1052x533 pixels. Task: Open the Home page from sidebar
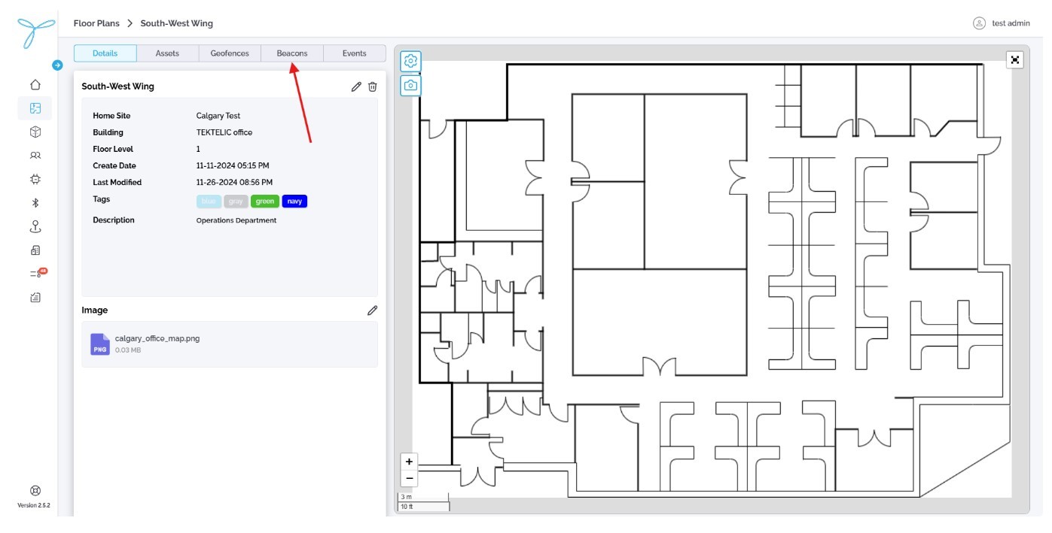pos(35,85)
